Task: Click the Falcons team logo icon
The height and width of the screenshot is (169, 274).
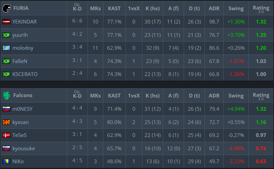Action: (6, 95)
